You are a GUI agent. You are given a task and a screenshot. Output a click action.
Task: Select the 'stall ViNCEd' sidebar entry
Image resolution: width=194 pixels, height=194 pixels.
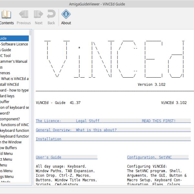coord(14,84)
